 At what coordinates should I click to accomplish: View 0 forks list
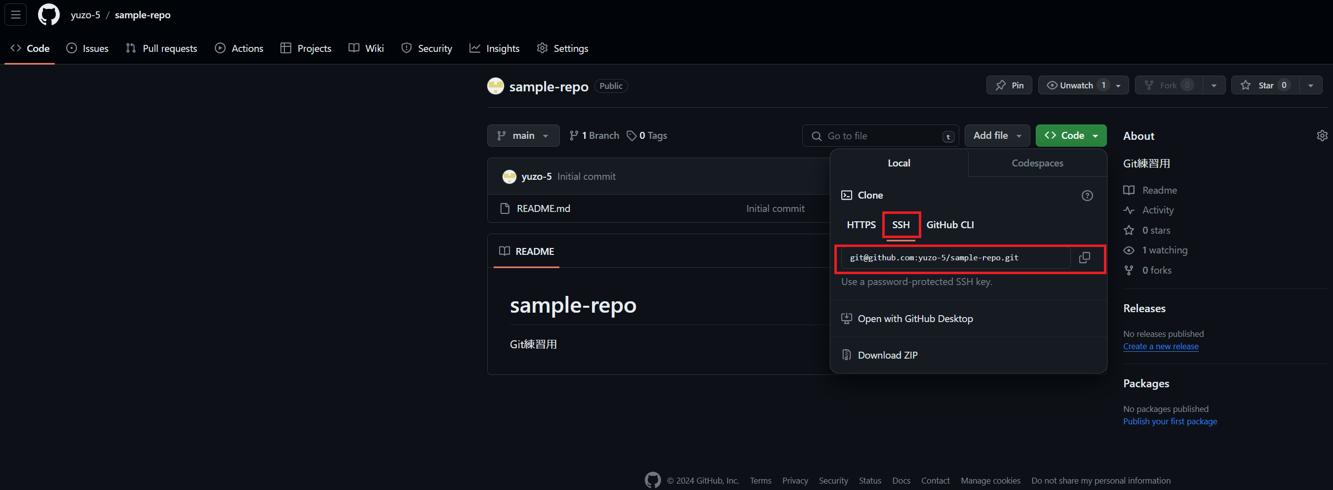click(1157, 270)
